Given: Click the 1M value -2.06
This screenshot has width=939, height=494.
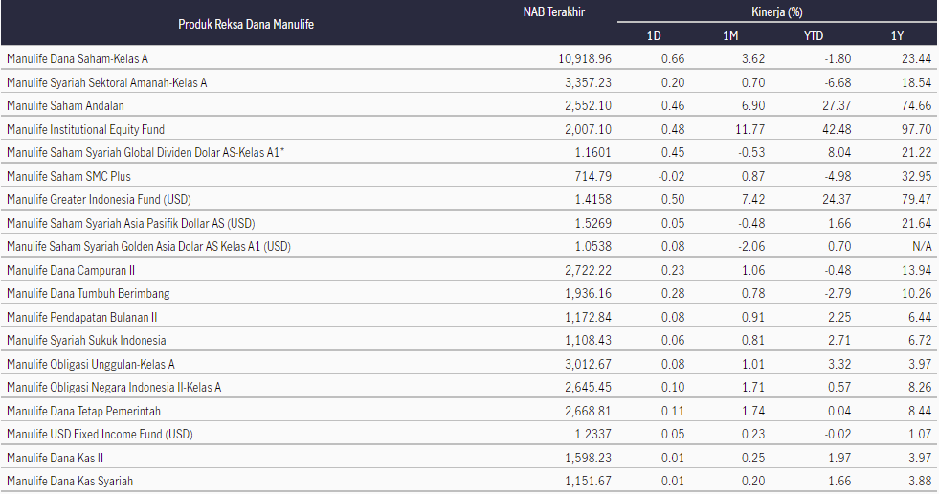Looking at the screenshot, I should (751, 247).
